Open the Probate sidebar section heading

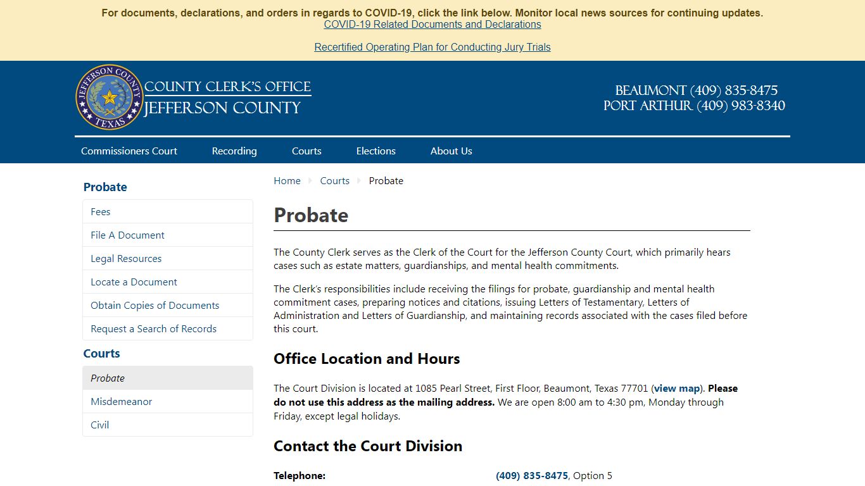coord(105,187)
